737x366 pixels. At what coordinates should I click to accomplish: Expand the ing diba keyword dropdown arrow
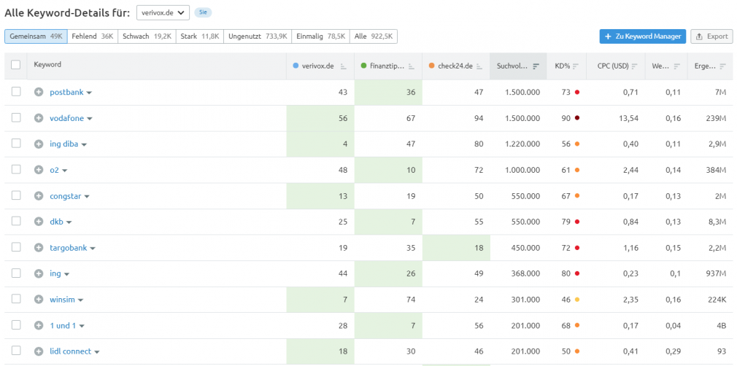[84, 144]
